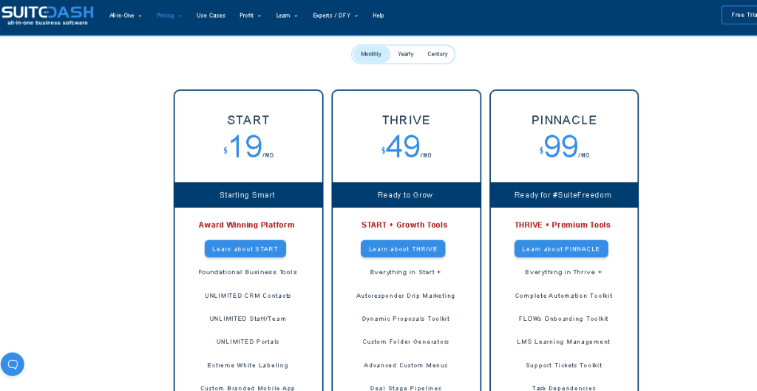Click the SuiteDash logo

point(47,15)
